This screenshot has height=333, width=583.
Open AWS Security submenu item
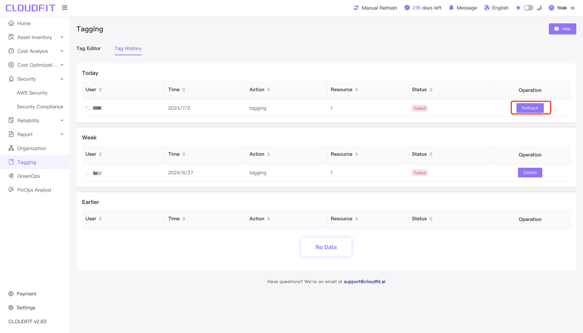32,93
